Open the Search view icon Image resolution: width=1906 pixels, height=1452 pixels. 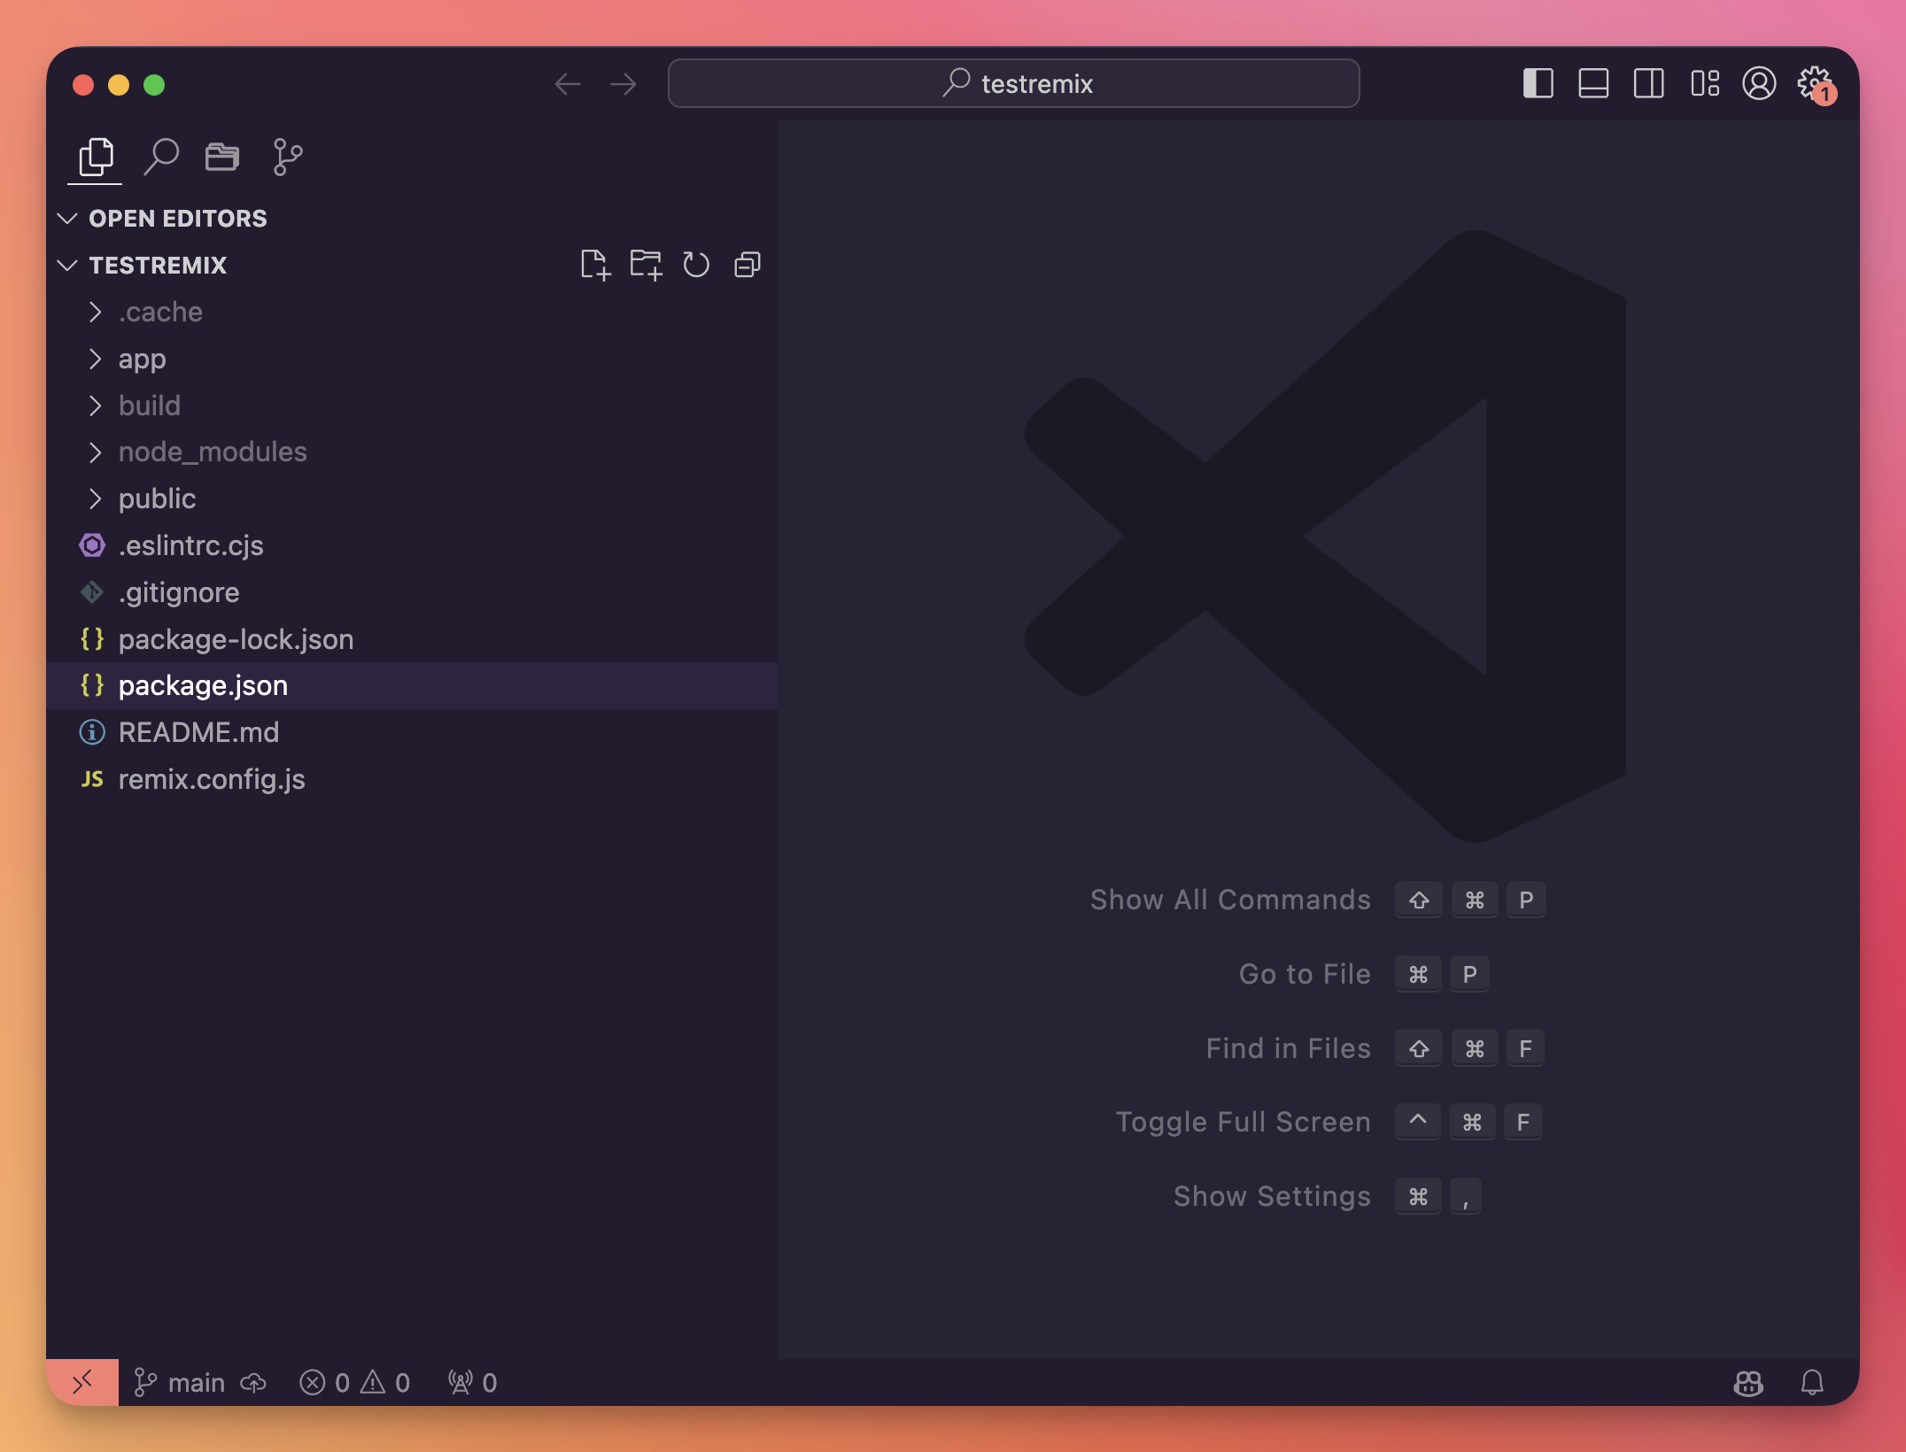point(161,157)
